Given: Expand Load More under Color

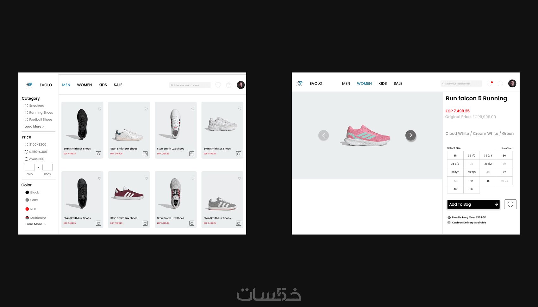Looking at the screenshot, I should [x=35, y=224].
